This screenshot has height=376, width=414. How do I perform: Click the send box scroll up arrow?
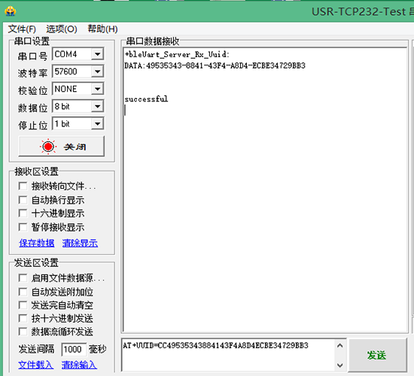340,345
